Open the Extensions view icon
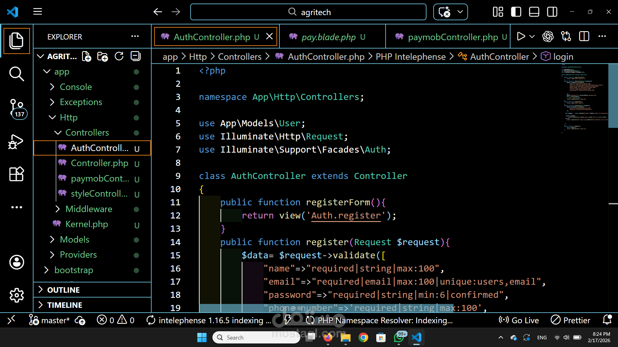 point(16,174)
